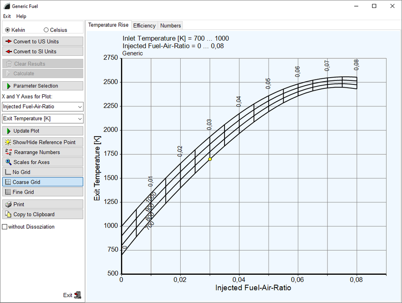
Task: Click the Coarse Grid icon
Action: [8, 182]
